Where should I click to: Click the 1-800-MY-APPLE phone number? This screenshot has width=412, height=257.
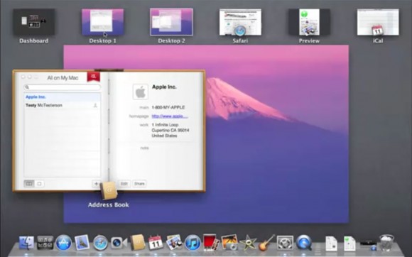(x=168, y=107)
